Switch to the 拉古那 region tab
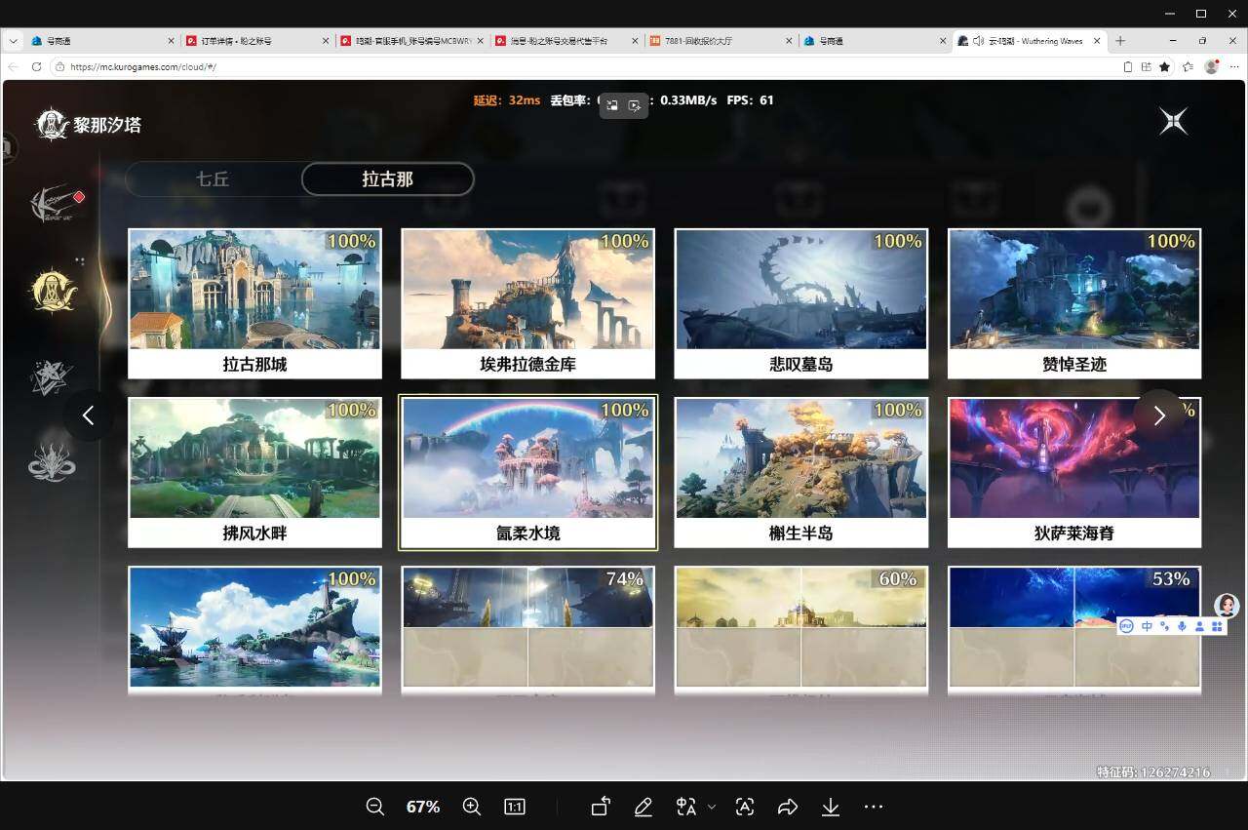The height and width of the screenshot is (830, 1248). pos(388,179)
